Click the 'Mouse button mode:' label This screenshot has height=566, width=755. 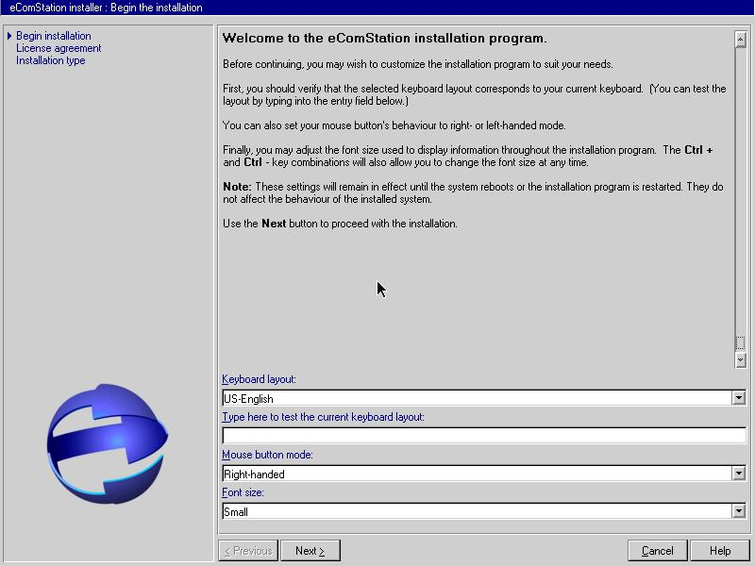click(x=267, y=455)
